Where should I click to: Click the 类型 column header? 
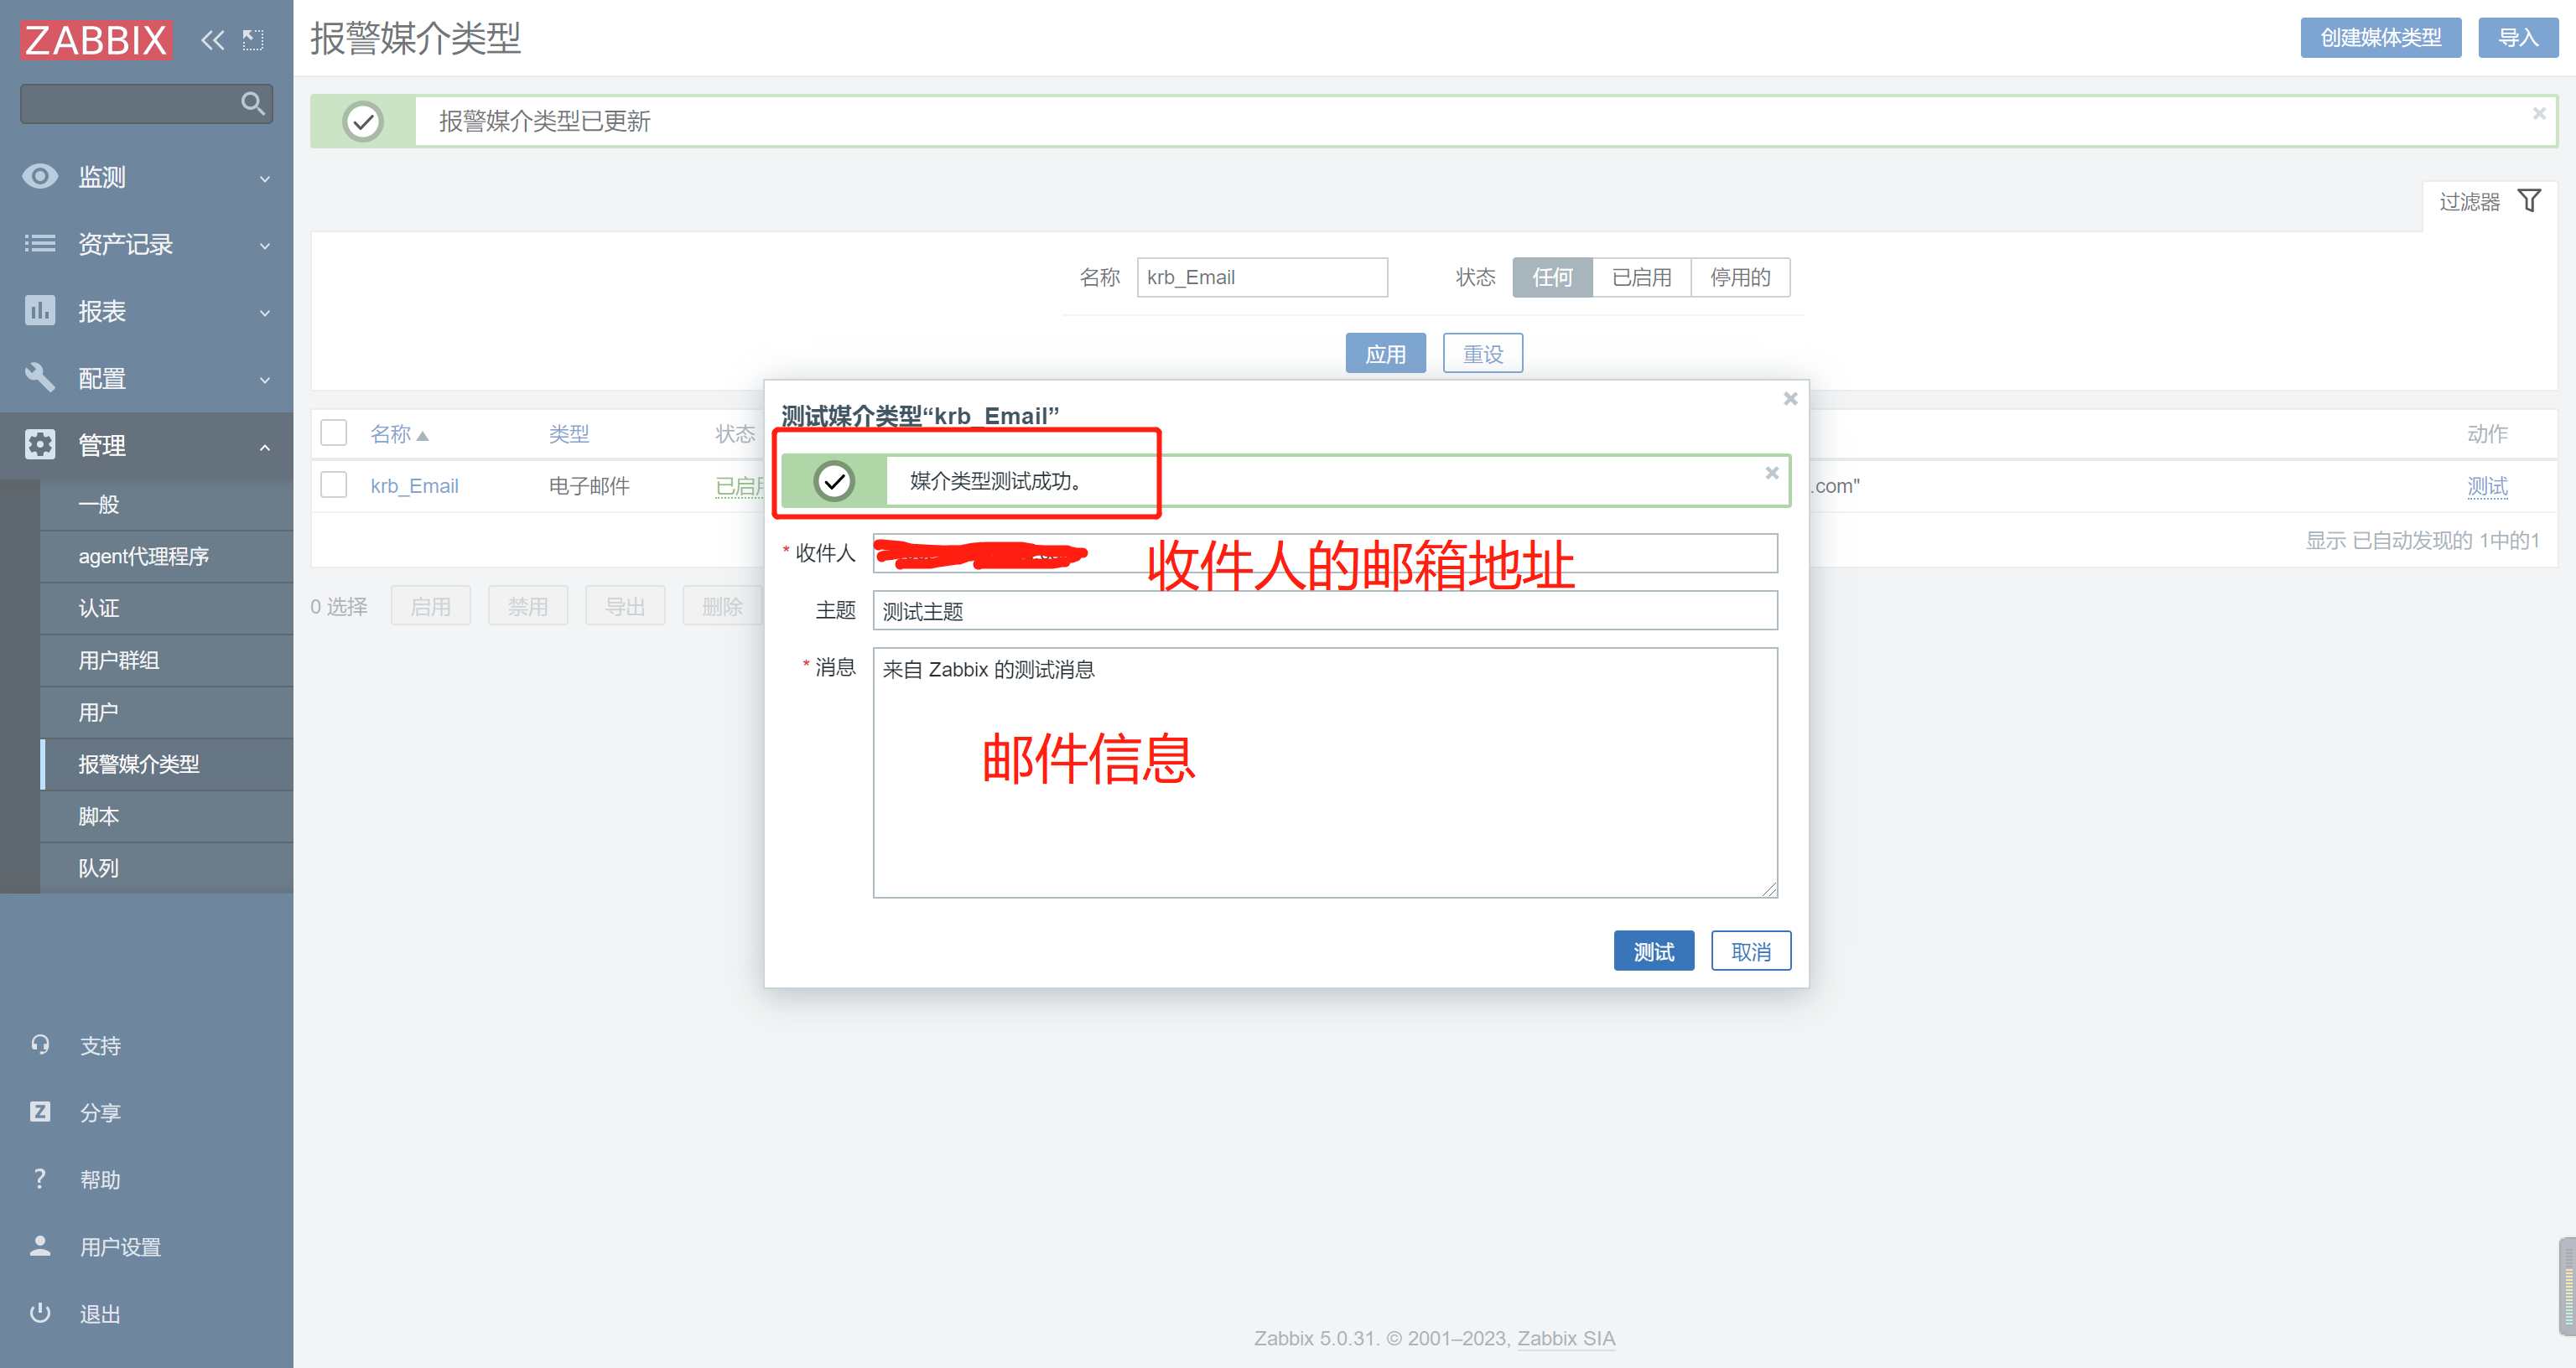pyautogui.click(x=569, y=434)
